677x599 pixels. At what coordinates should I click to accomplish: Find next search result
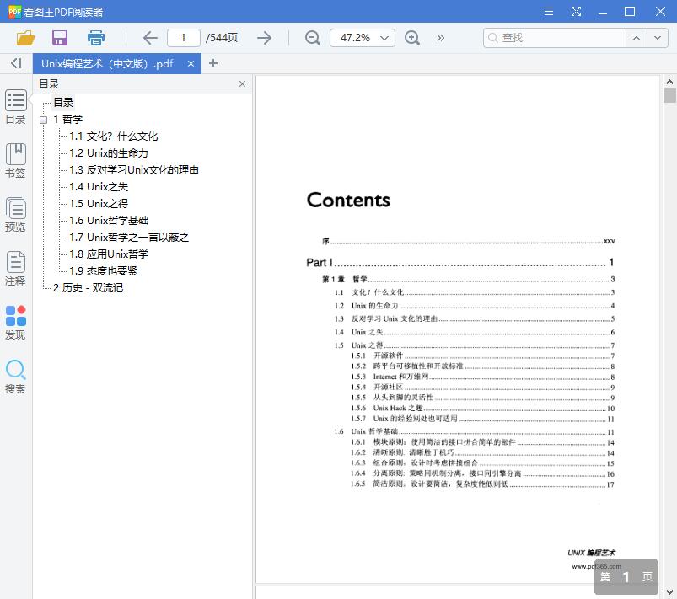[658, 38]
